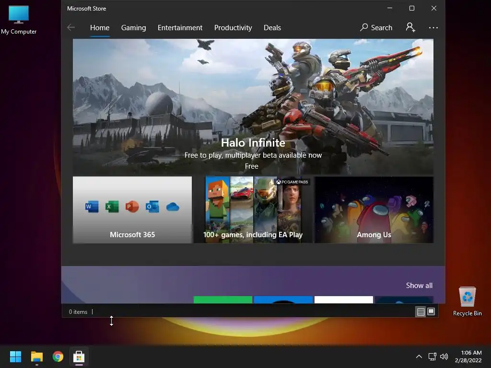The height and width of the screenshot is (368, 491).
Task: Go to the Deals tab
Action: coord(272,27)
